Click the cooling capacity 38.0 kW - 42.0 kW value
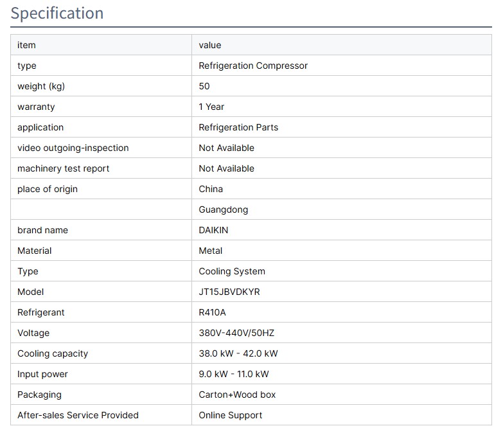Viewport: 503px width, 435px height. tap(238, 353)
